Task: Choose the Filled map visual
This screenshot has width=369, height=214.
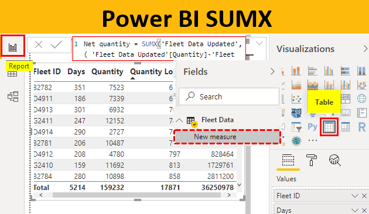Action: tap(296, 113)
